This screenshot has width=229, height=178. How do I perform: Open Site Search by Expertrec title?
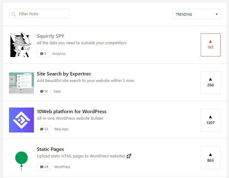coord(64,74)
